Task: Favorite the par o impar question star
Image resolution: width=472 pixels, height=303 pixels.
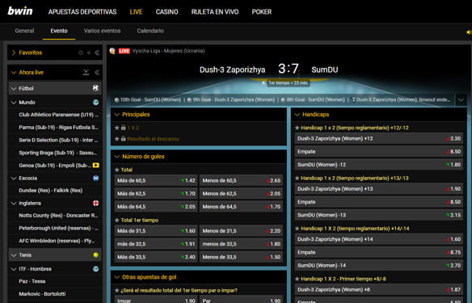Action: 117,290
